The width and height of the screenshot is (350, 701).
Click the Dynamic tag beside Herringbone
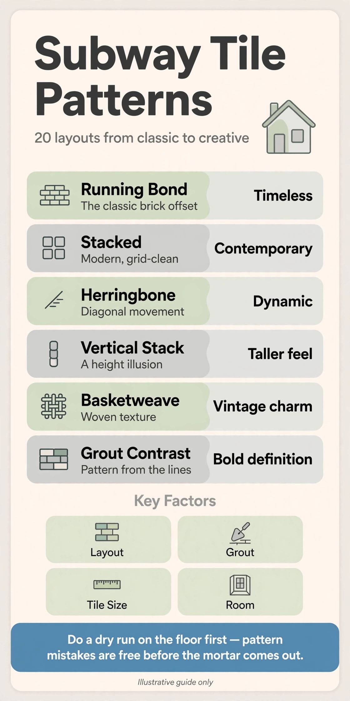(x=283, y=301)
